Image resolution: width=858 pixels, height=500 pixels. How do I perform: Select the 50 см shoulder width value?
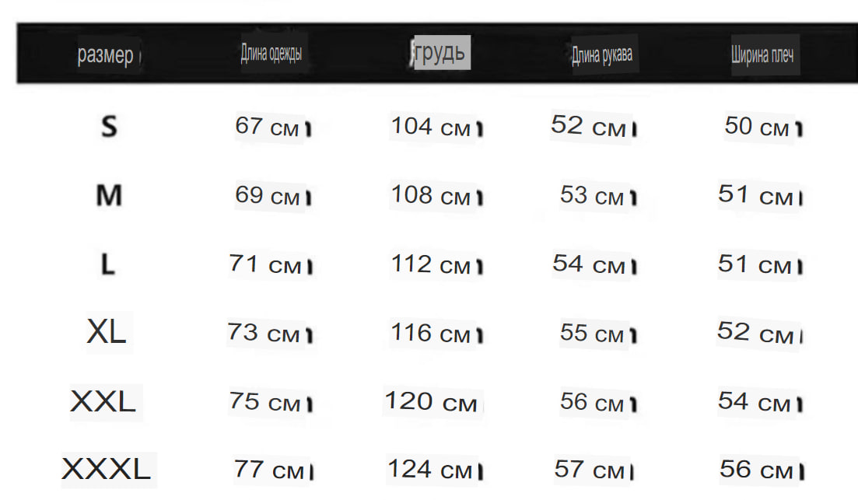point(757,127)
